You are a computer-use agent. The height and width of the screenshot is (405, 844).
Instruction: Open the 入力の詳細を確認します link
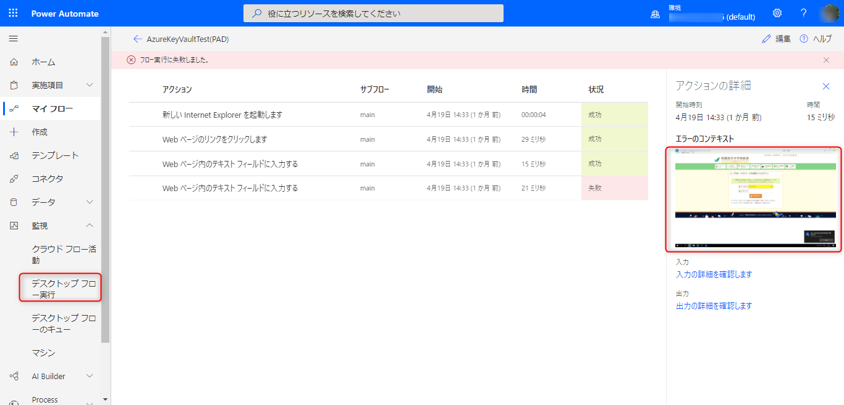[x=714, y=274]
